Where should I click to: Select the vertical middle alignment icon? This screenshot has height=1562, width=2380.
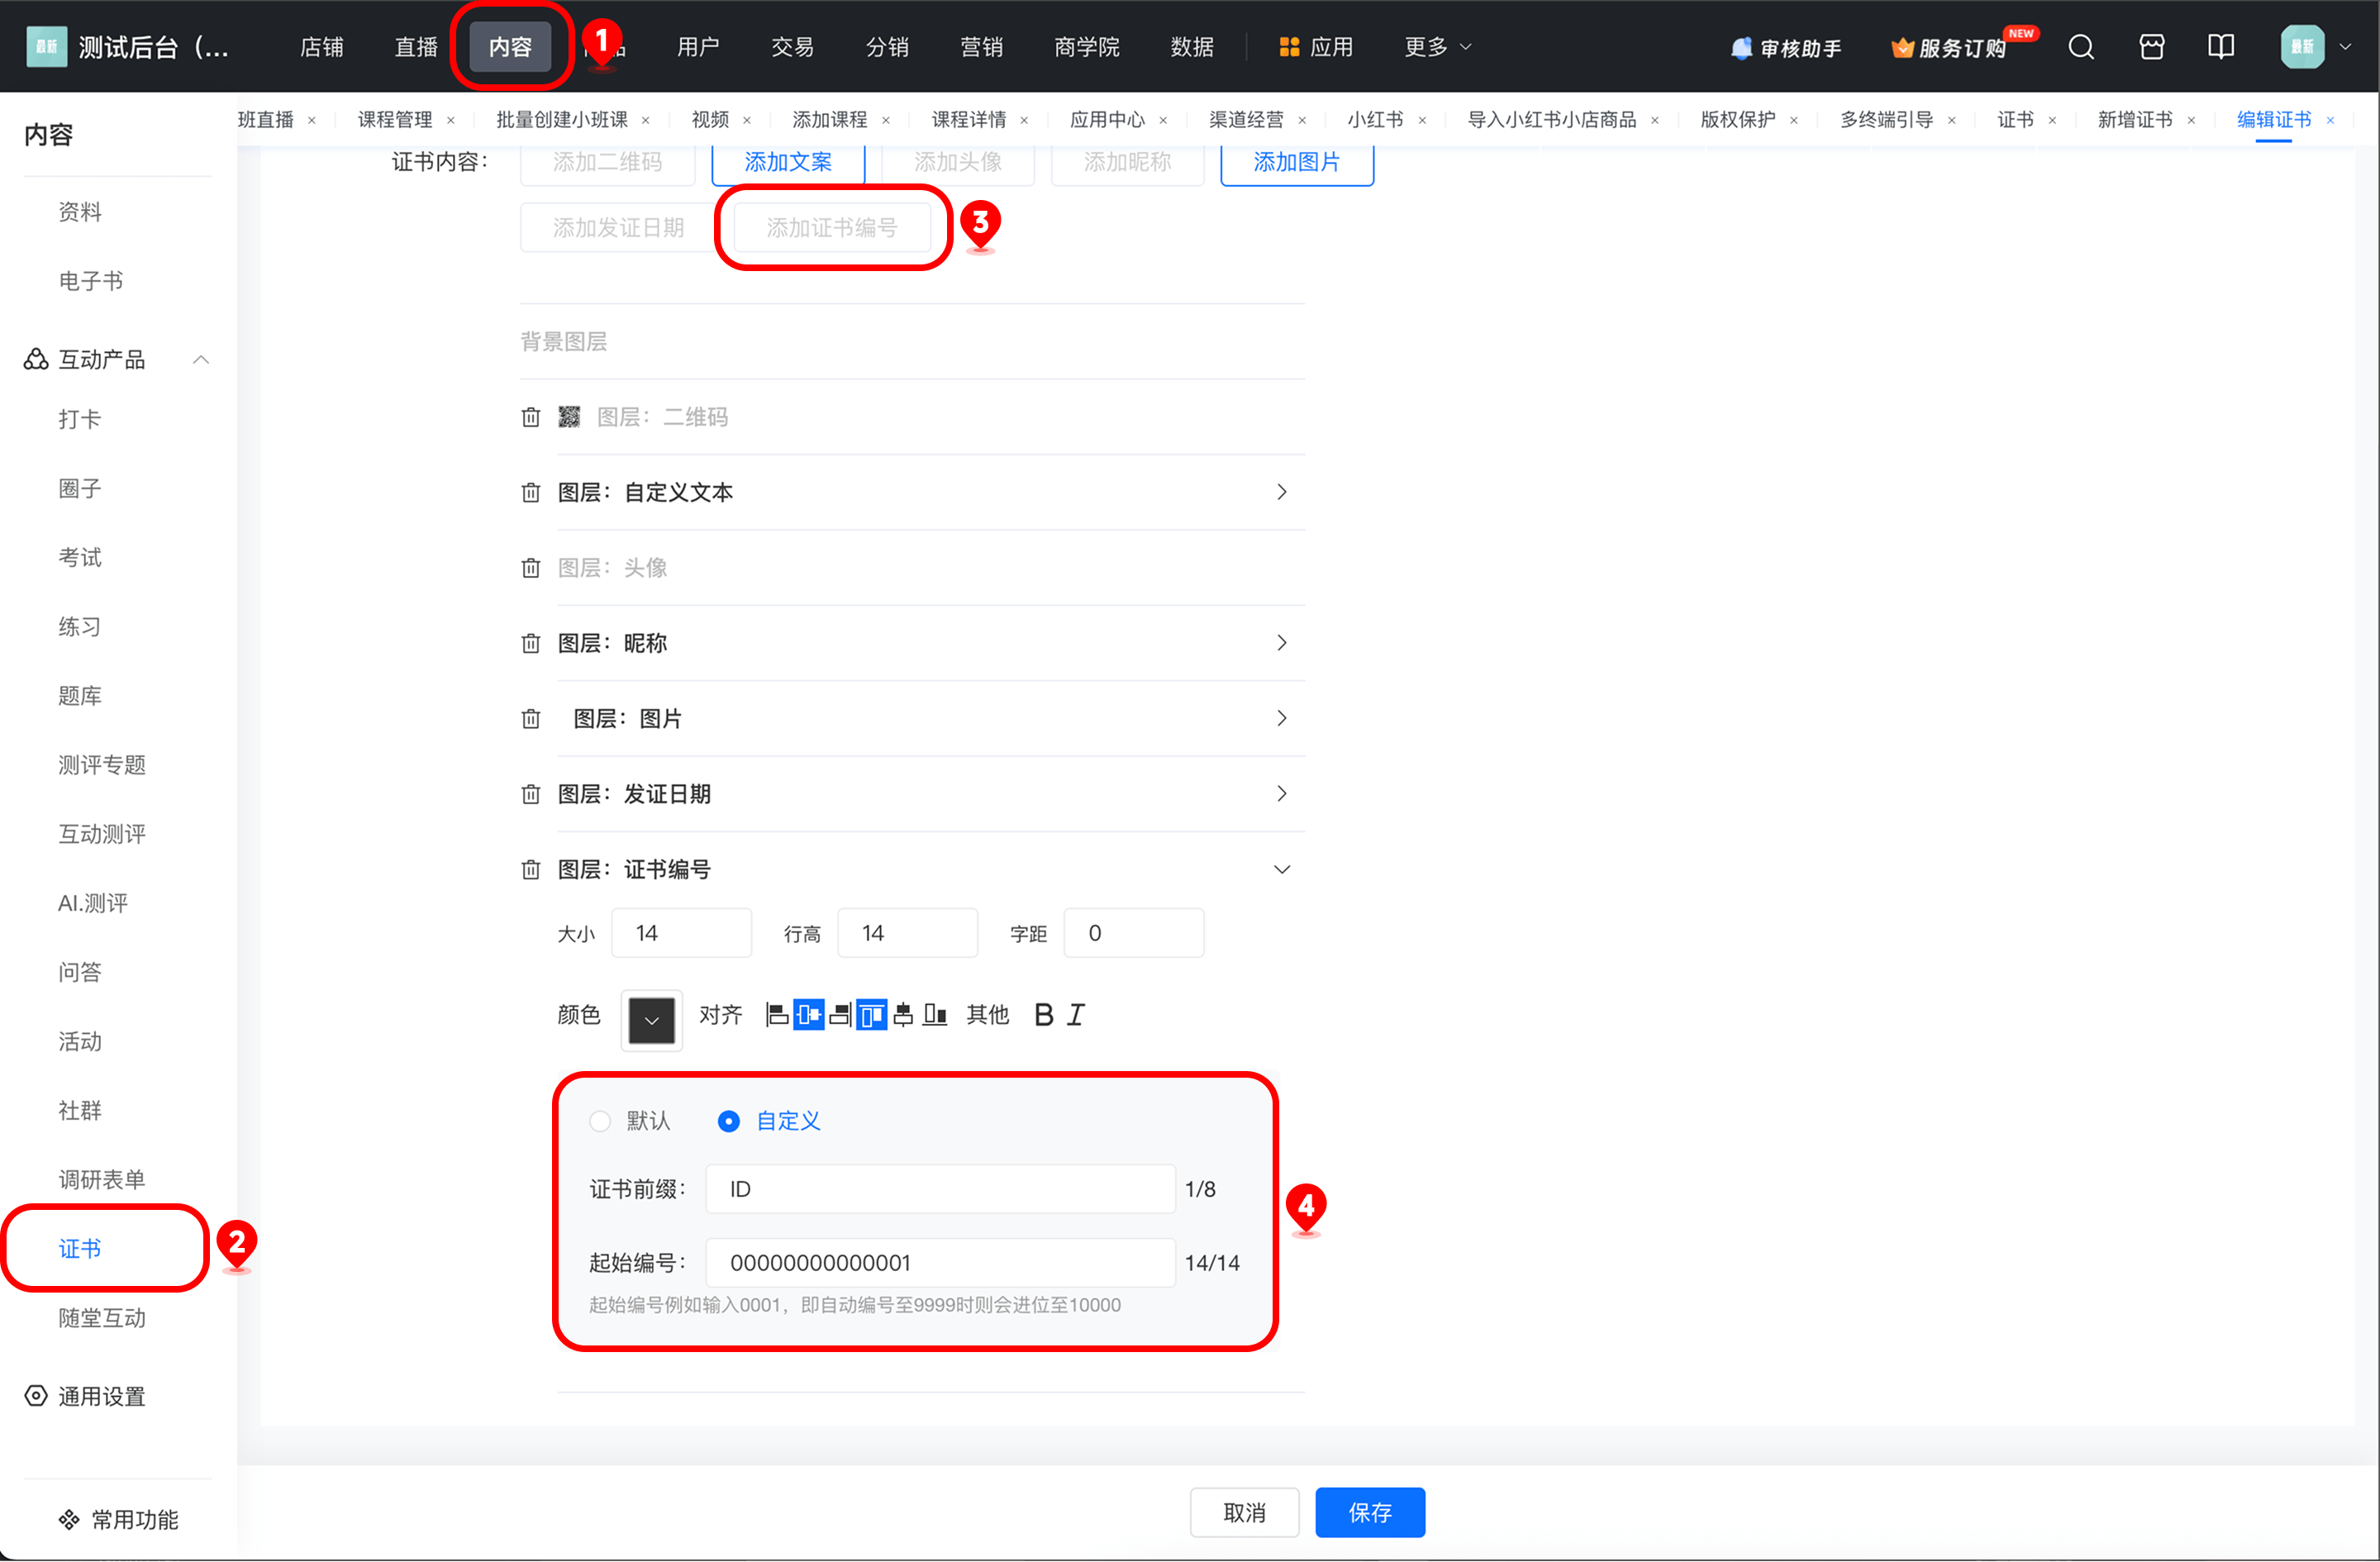coord(903,1015)
